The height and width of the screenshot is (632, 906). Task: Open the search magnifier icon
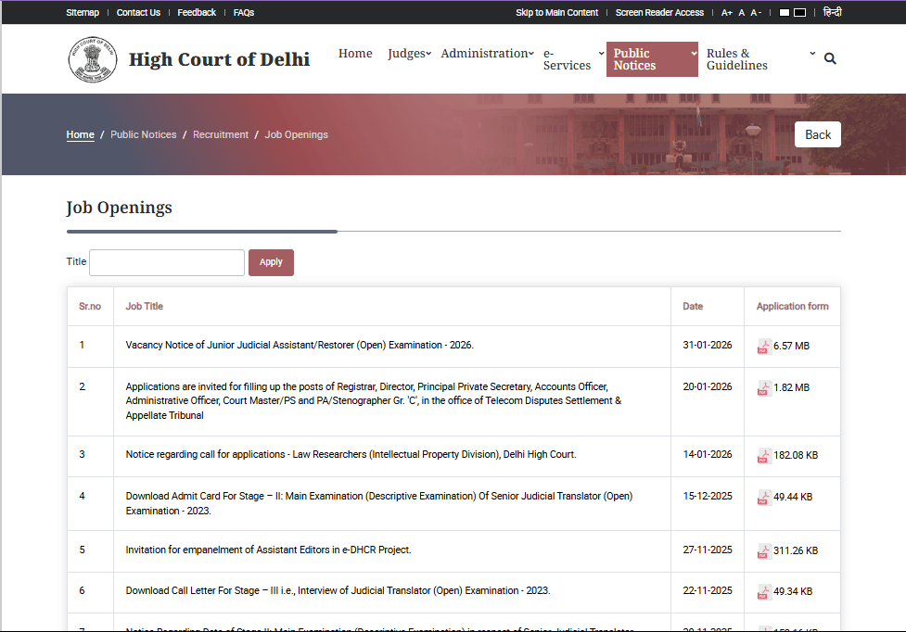[x=830, y=57]
